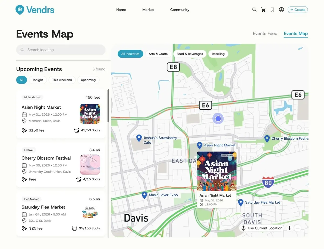The height and width of the screenshot is (249, 324).
Task: Click the blue current location dot
Action: (x=218, y=119)
